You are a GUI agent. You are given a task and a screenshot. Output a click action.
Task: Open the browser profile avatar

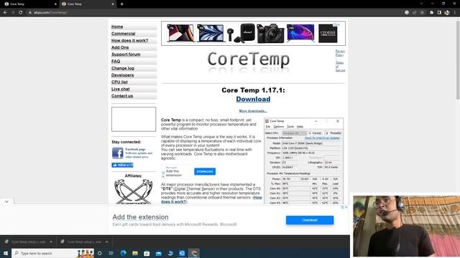click(447, 12)
